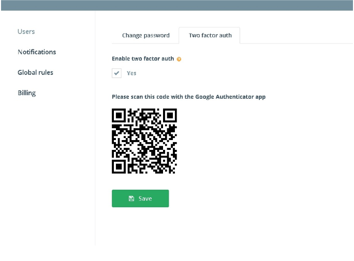Click the 'Yes' label next to checkbox
Screen dimensions: 354x261
(131, 73)
